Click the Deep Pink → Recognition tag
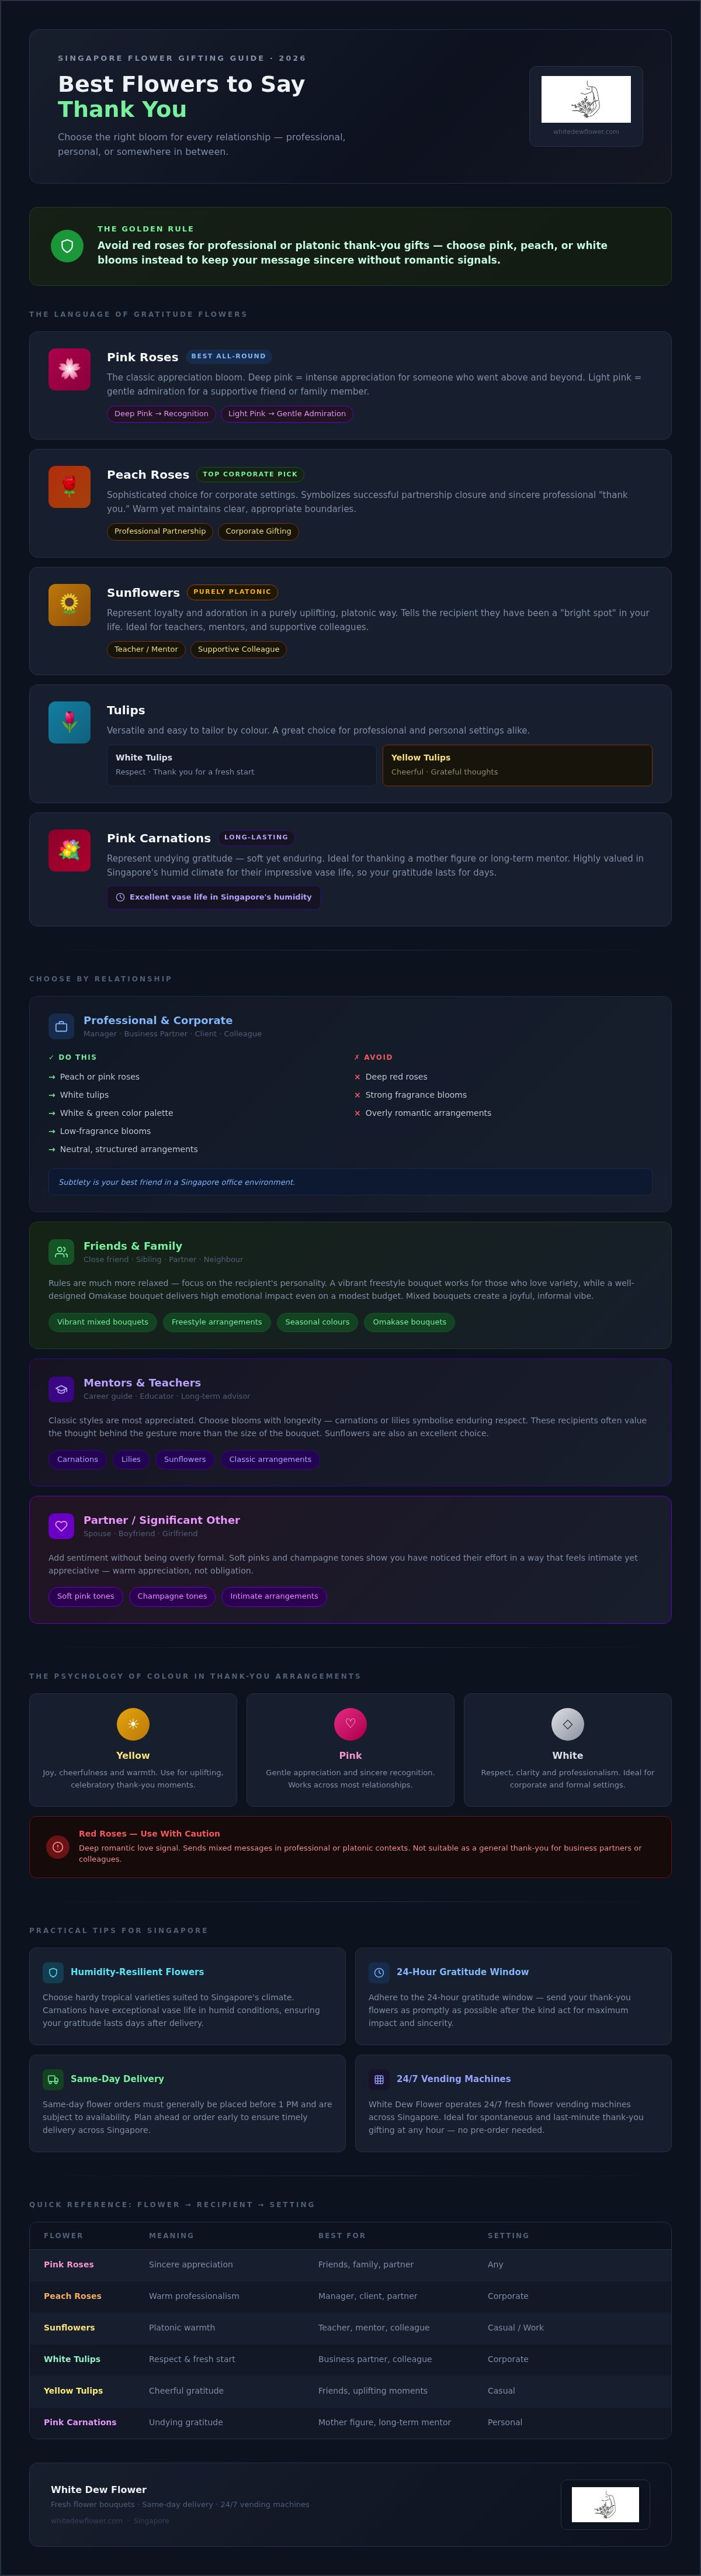This screenshot has width=701, height=2576. point(161,414)
